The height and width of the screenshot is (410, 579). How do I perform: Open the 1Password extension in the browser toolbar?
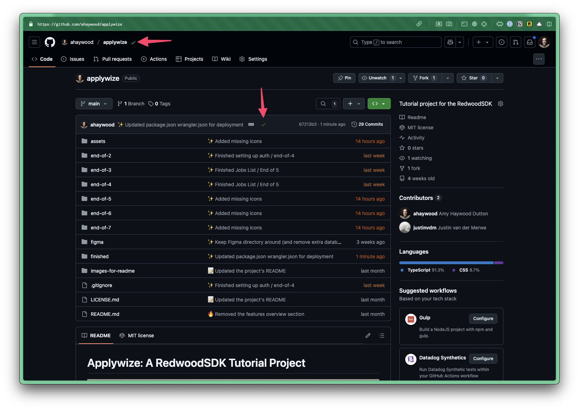pyautogui.click(x=509, y=24)
